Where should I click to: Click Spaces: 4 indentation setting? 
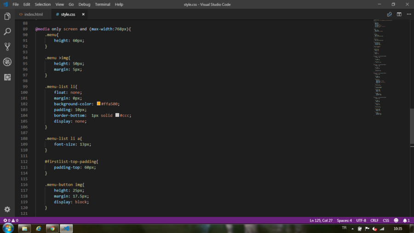coord(344,220)
